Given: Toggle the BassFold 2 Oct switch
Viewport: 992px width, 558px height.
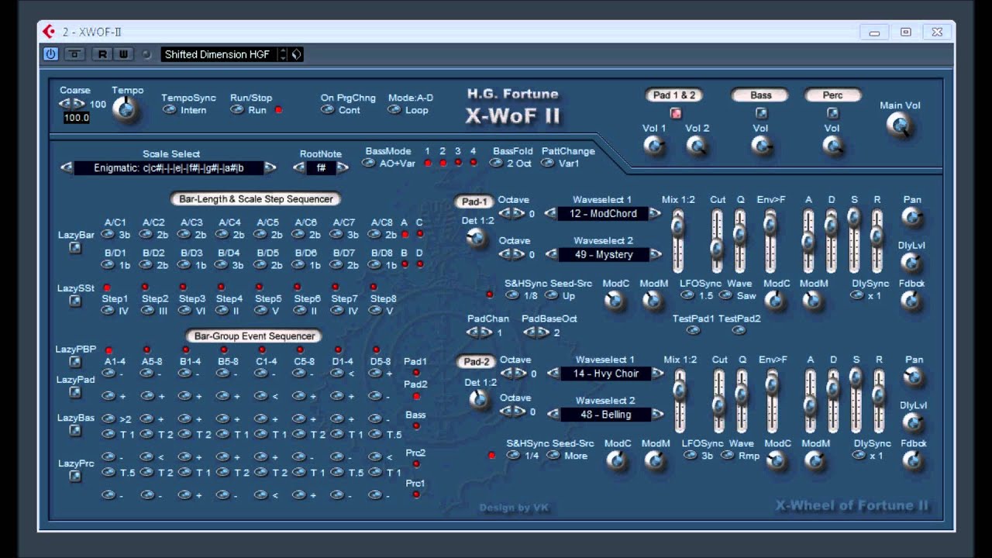Looking at the screenshot, I should coord(497,164).
